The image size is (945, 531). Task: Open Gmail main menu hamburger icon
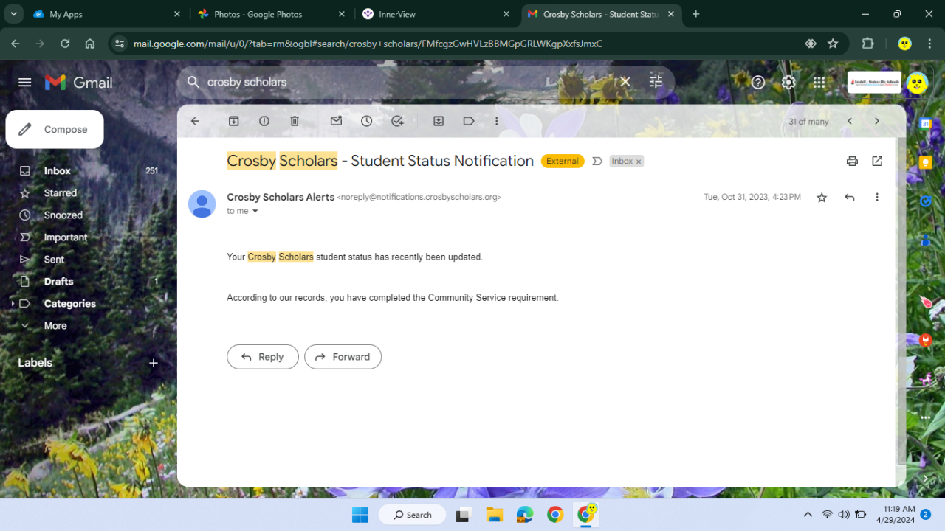25,82
